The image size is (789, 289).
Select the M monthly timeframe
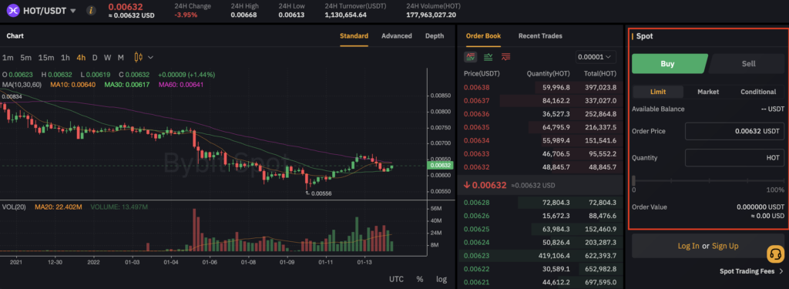pos(121,57)
